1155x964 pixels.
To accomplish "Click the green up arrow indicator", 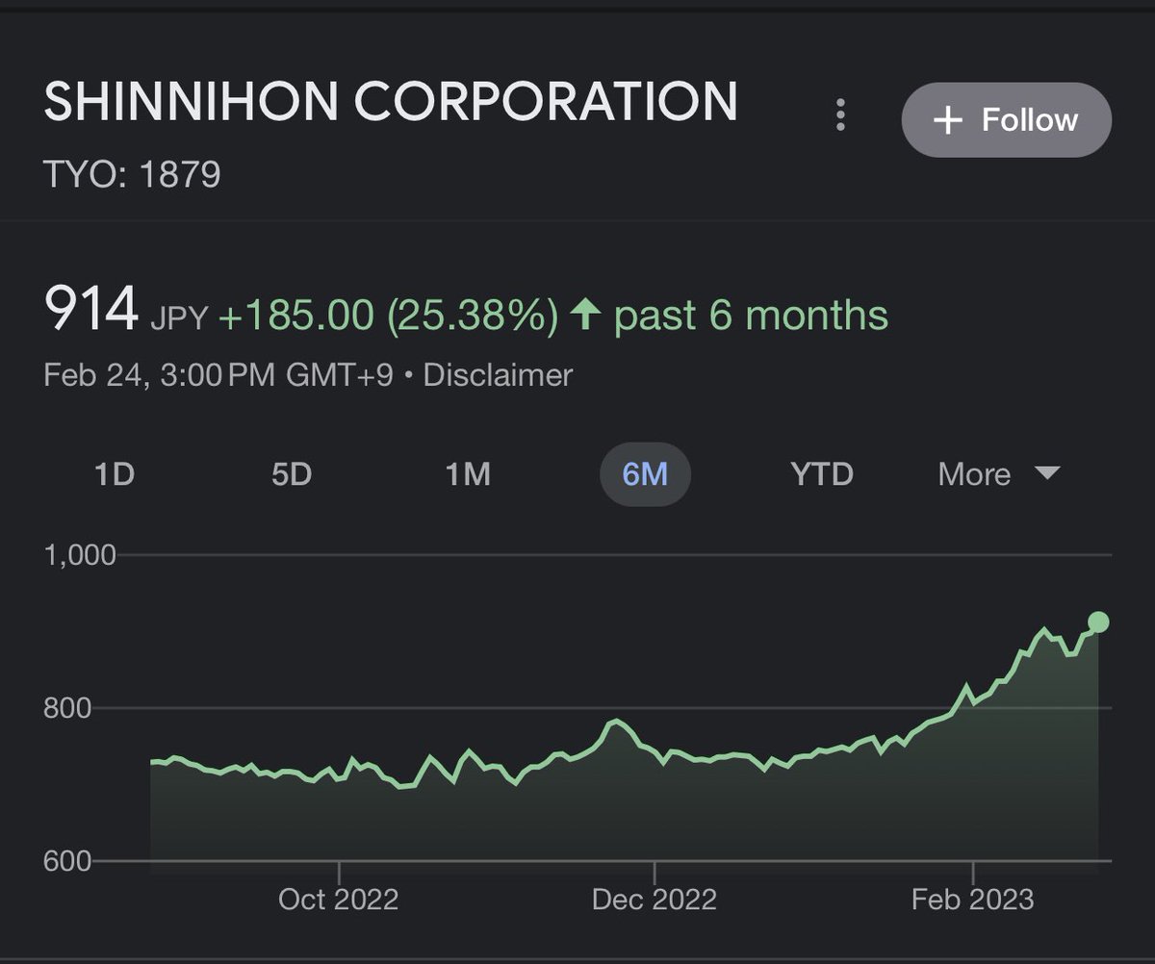I will (x=584, y=315).
